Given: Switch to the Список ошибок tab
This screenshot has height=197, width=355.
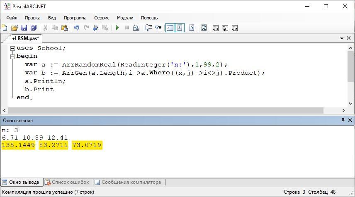Looking at the screenshot, I should tap(67, 182).
